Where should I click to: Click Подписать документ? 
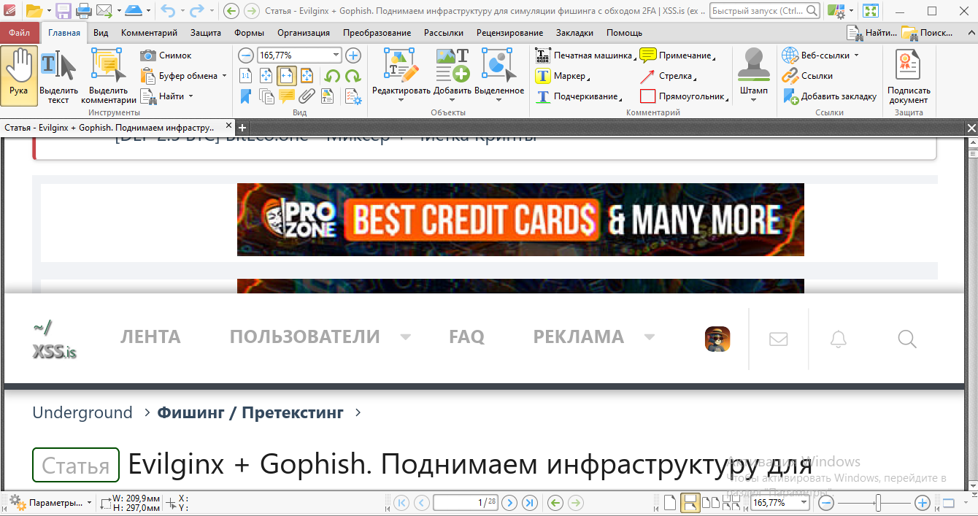pos(909,76)
